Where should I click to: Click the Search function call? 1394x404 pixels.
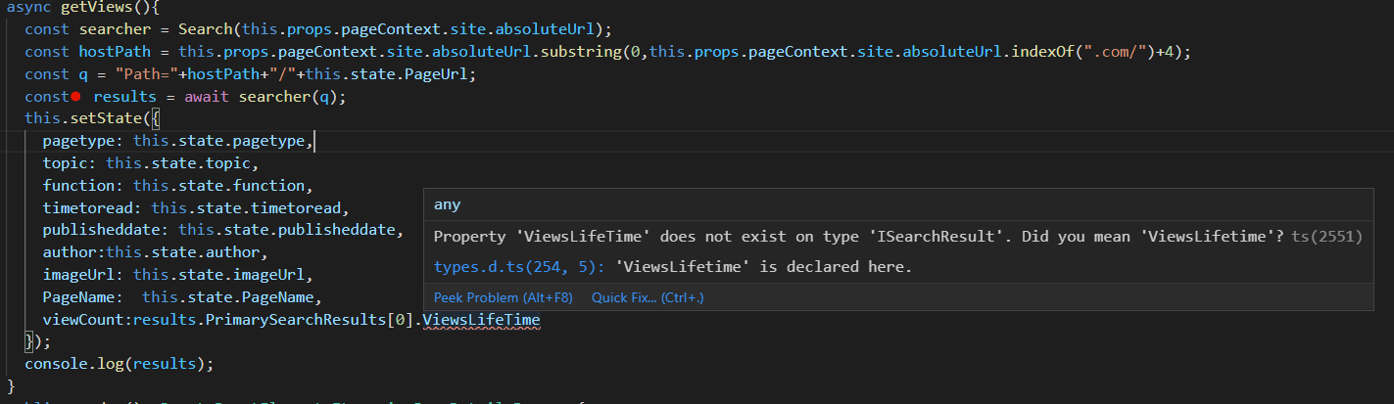click(205, 28)
